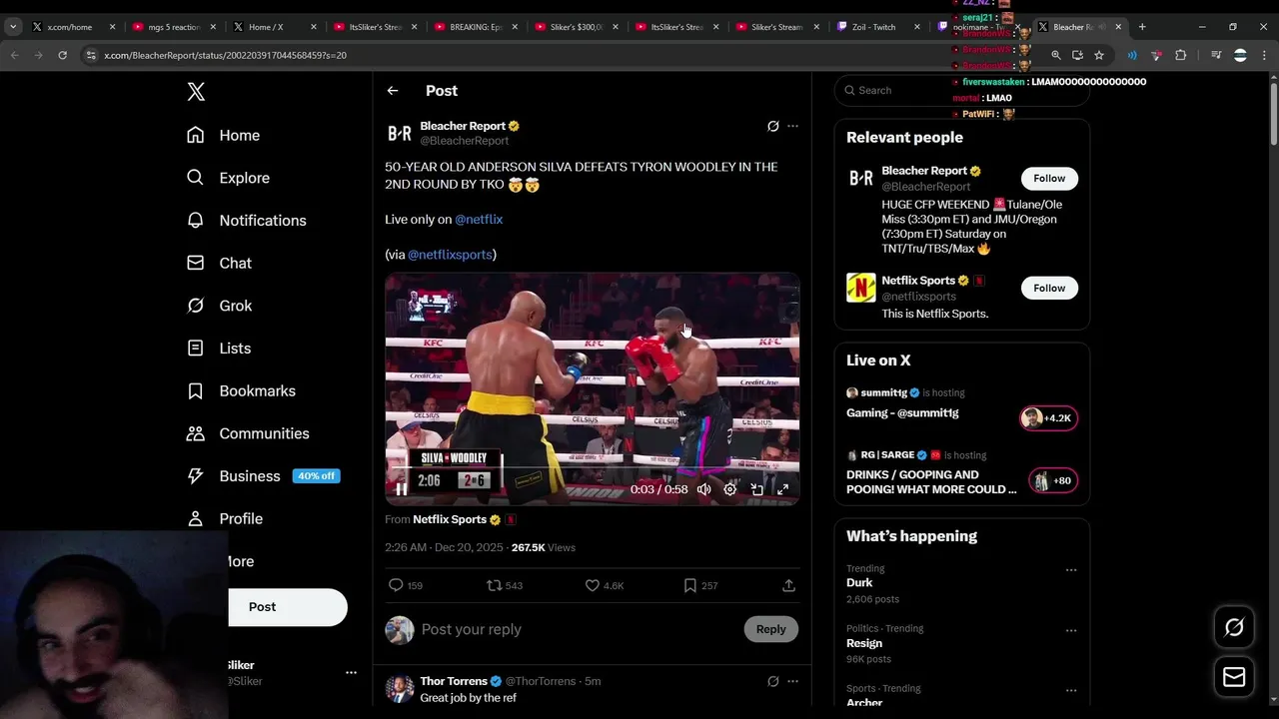
Task: Open more options for Resign trend
Action: (1071, 630)
